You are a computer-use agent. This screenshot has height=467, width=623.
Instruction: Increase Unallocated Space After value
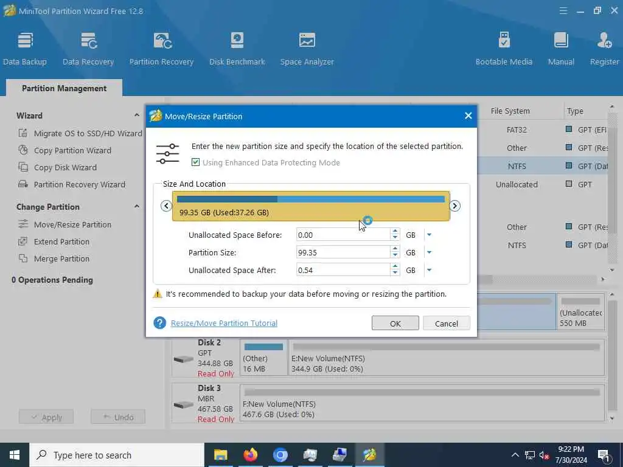coord(395,266)
